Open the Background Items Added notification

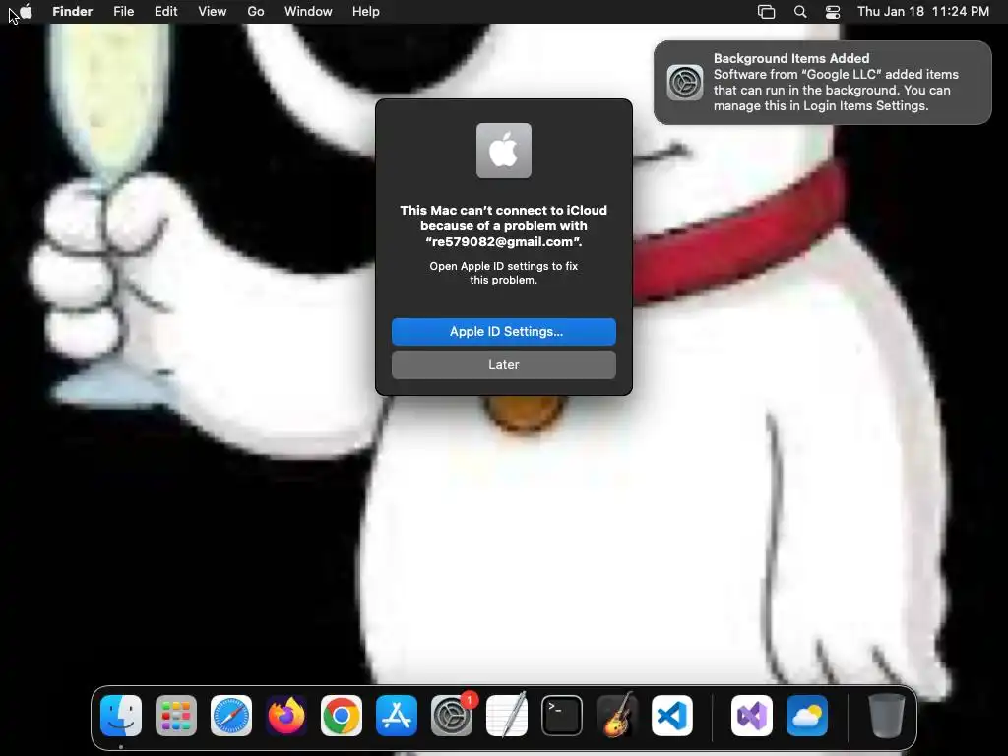(x=823, y=83)
